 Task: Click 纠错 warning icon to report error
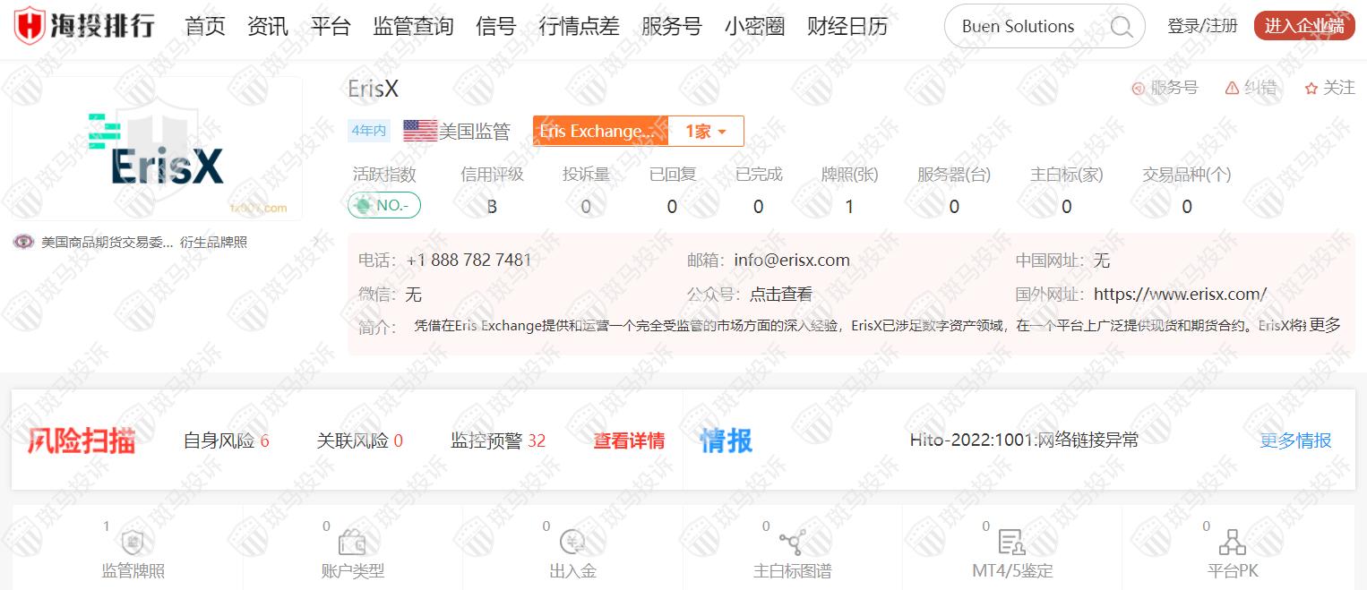pyautogui.click(x=1233, y=88)
